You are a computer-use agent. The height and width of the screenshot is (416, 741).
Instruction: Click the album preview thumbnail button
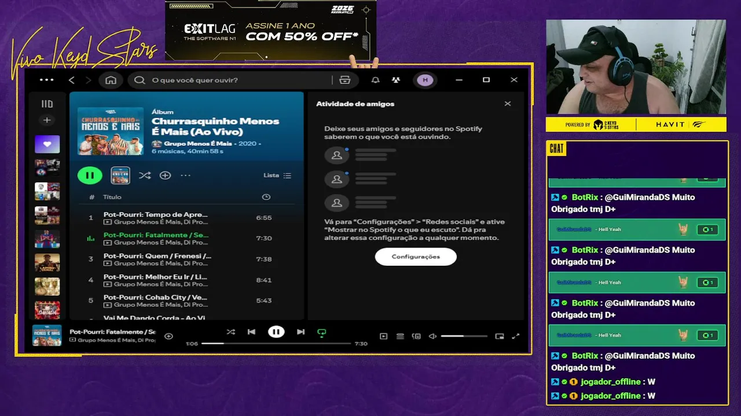click(x=120, y=175)
